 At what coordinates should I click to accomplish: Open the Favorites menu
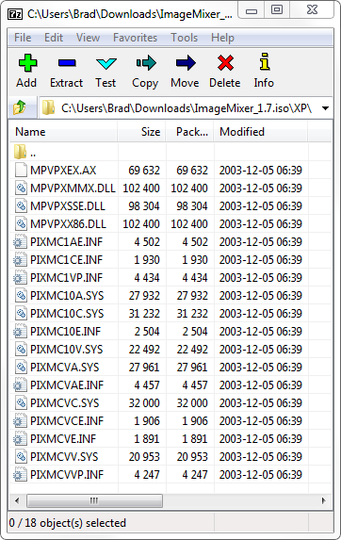[136, 37]
